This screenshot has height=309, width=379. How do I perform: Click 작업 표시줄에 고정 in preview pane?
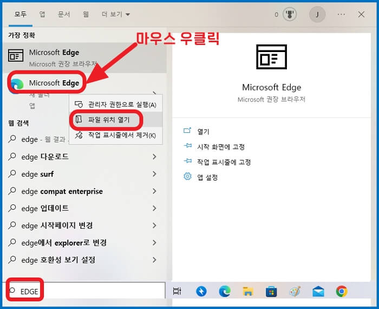(x=224, y=162)
